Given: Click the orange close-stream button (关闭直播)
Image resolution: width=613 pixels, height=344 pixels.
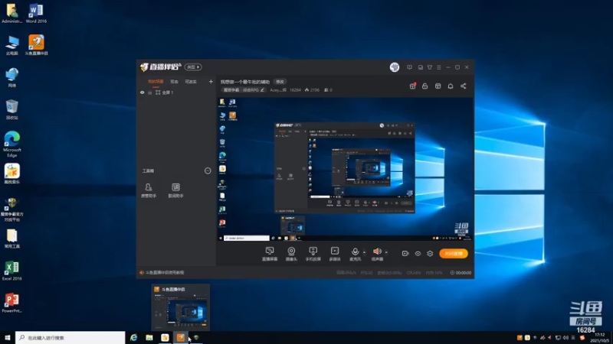Looking at the screenshot, I should click(454, 254).
